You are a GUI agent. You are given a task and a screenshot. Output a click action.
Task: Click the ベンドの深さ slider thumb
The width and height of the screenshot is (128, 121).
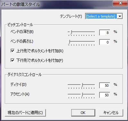71,32
